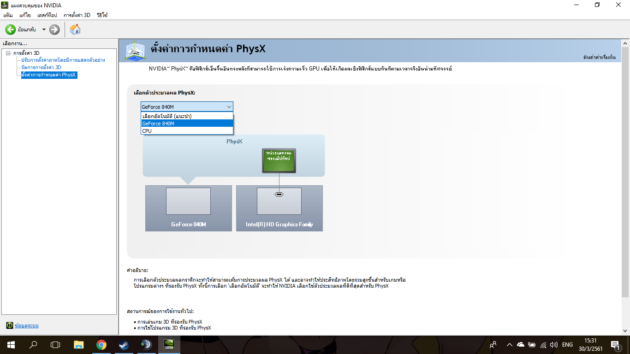Open the Wi-Fi network tray icon
The image size is (630, 354).
tap(543, 344)
